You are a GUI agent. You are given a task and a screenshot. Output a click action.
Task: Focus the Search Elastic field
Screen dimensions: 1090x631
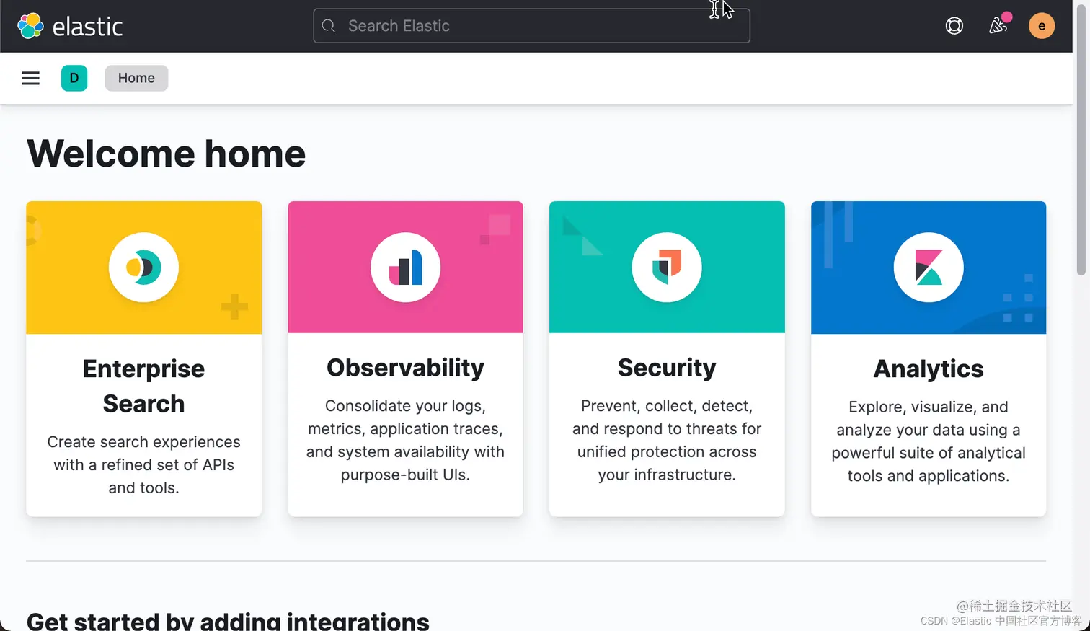tap(531, 26)
